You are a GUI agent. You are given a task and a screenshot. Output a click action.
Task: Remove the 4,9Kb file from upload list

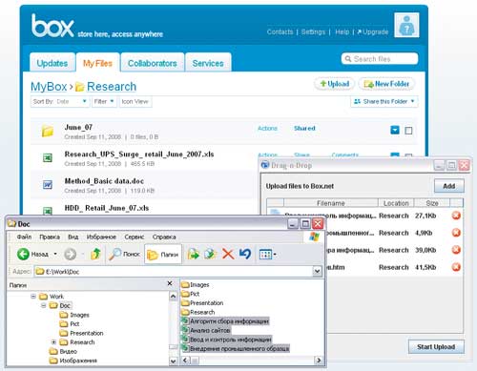coord(456,233)
